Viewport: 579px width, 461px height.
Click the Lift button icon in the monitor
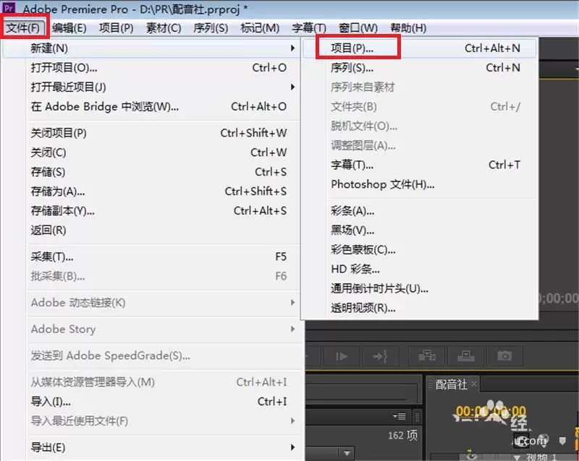pyautogui.click(x=427, y=356)
